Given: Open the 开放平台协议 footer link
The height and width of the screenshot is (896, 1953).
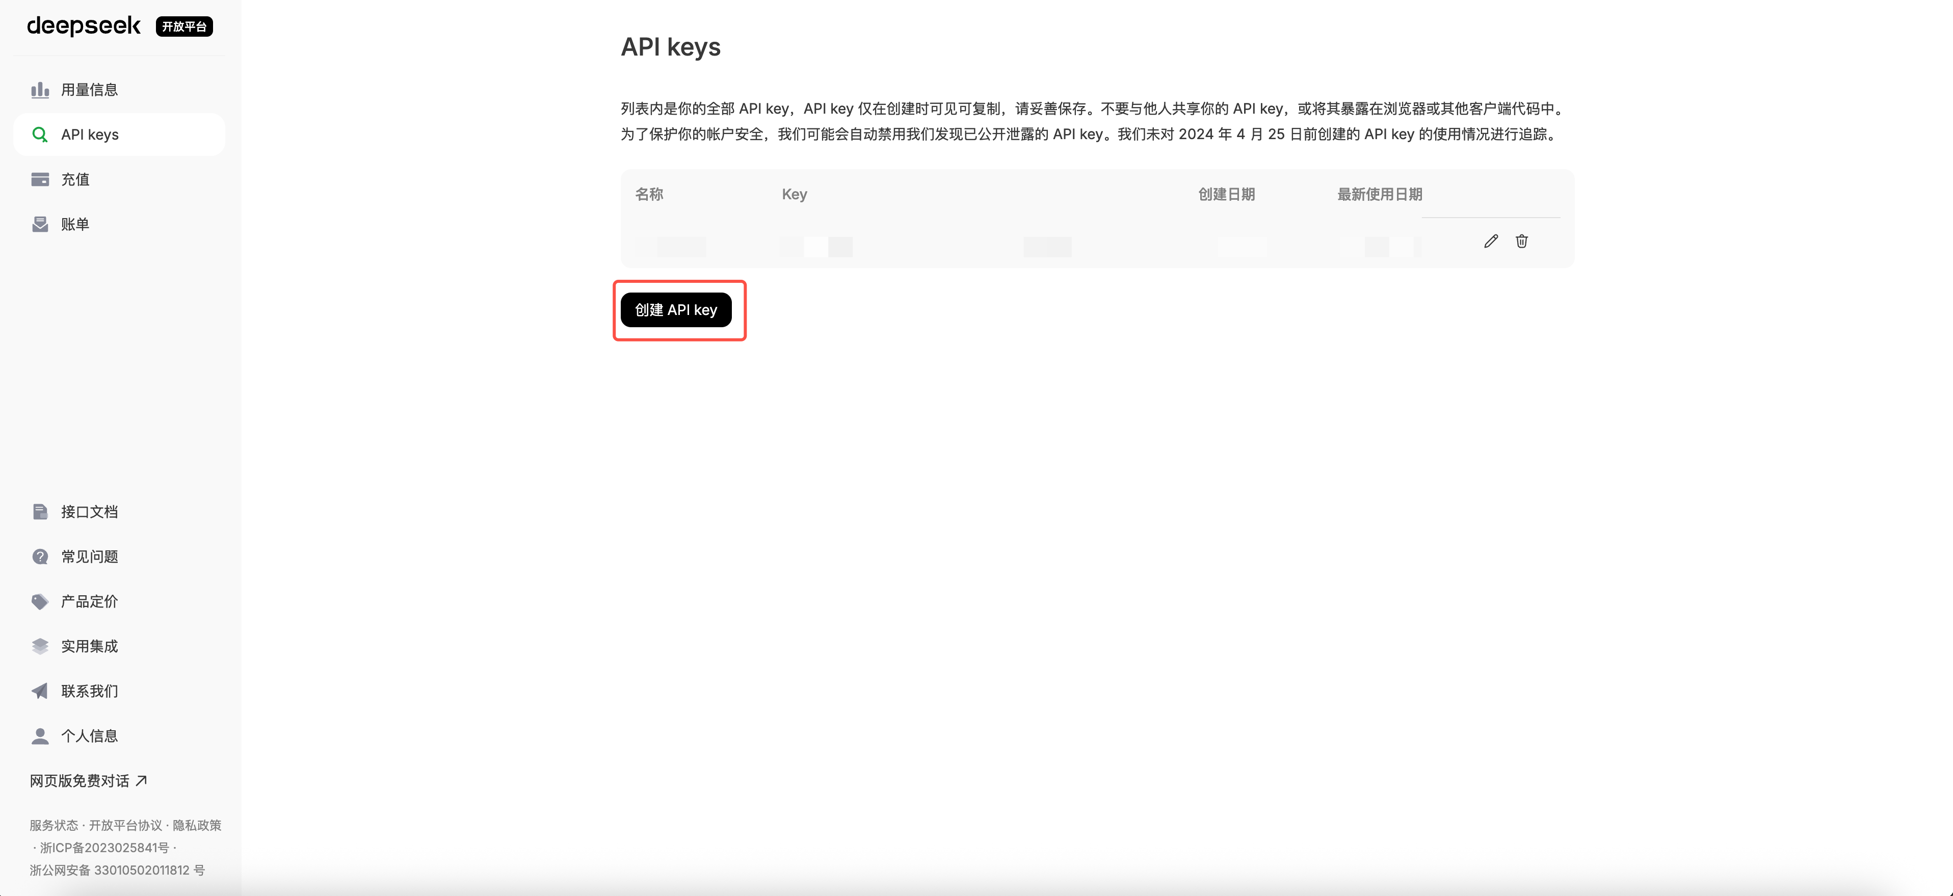Looking at the screenshot, I should (x=125, y=825).
